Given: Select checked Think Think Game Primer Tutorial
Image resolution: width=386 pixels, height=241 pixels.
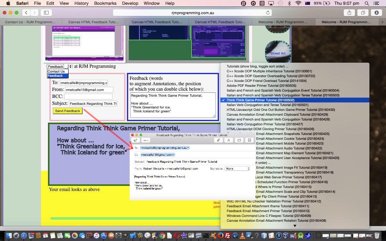Looking at the screenshot, I should 295,100.
